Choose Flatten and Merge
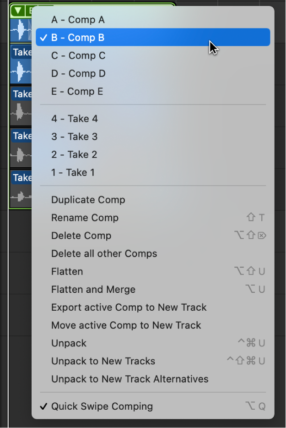The image size is (286, 428). point(93,289)
